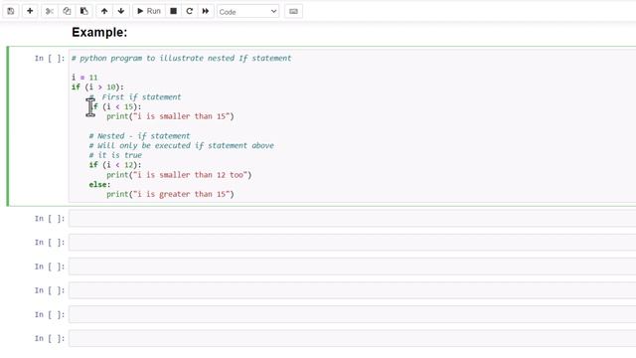Place cursor on line i = 11
This screenshot has width=636, height=358.
(x=84, y=78)
